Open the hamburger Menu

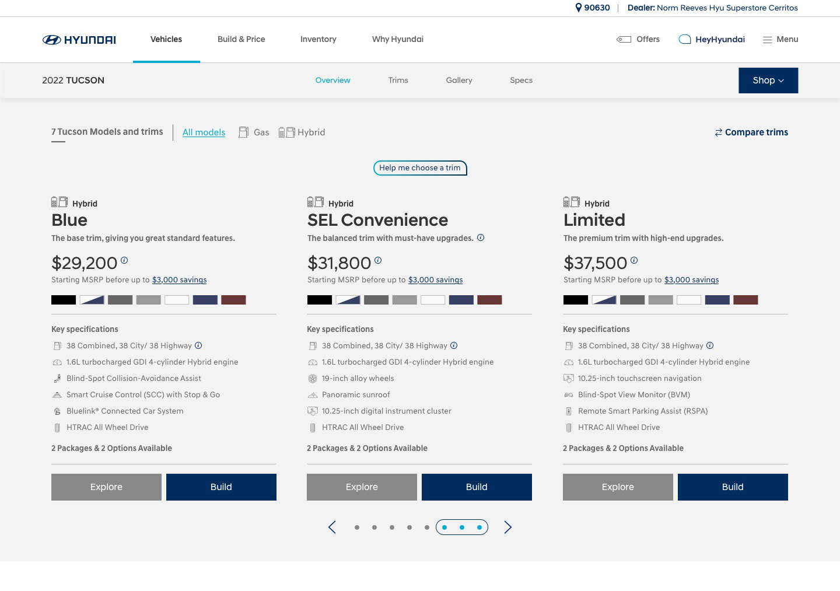[780, 39]
